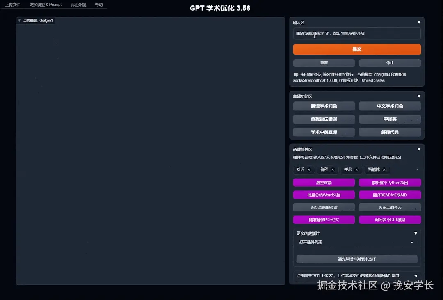Click inside the prompt input text box
Viewport: 443px width, 300px height.
pos(356,33)
